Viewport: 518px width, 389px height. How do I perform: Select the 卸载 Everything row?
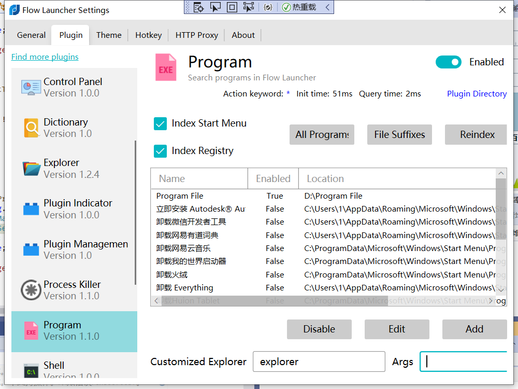[323, 288]
